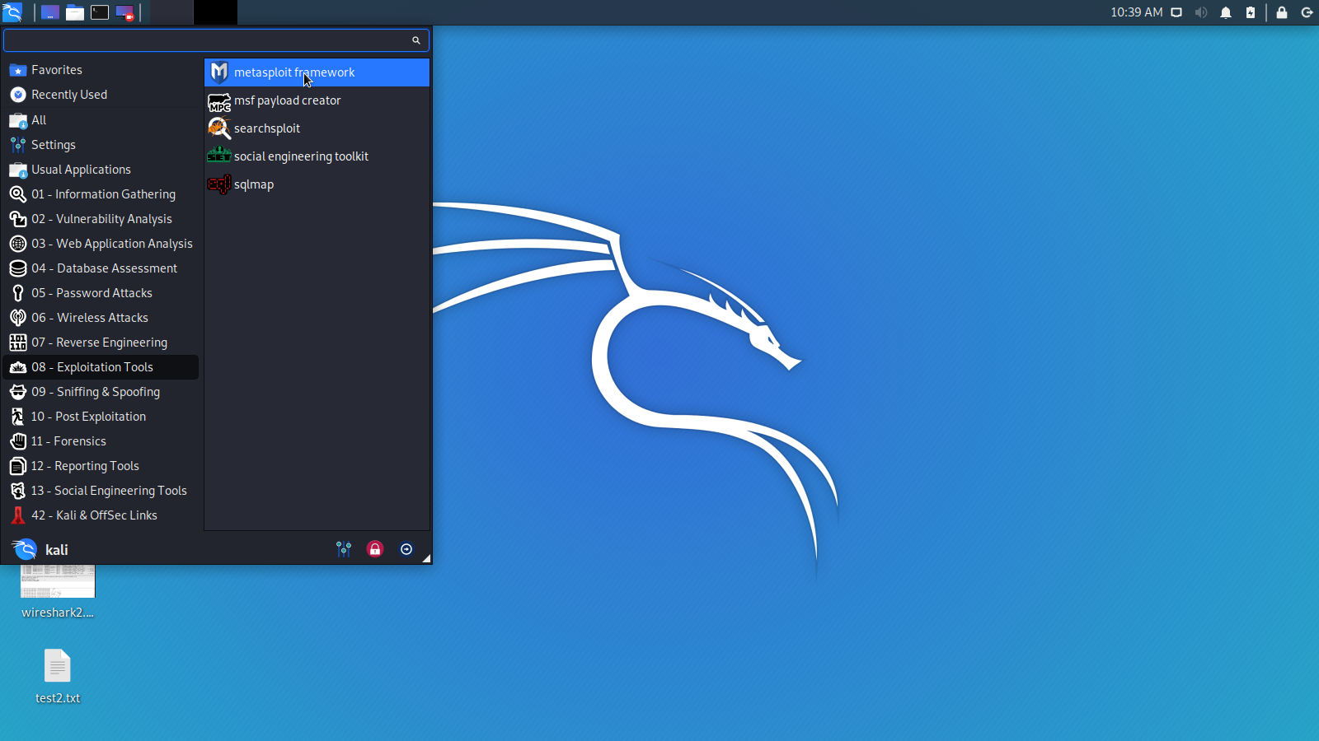
Task: Launch metasploit framework from the menu
Action: [317, 72]
